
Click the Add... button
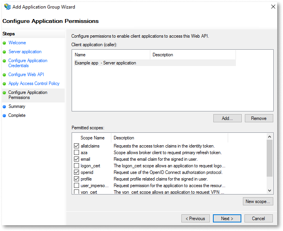227,118
